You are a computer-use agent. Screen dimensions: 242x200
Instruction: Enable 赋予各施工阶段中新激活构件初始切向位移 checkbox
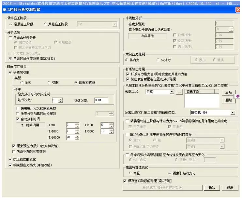(x=127, y=134)
